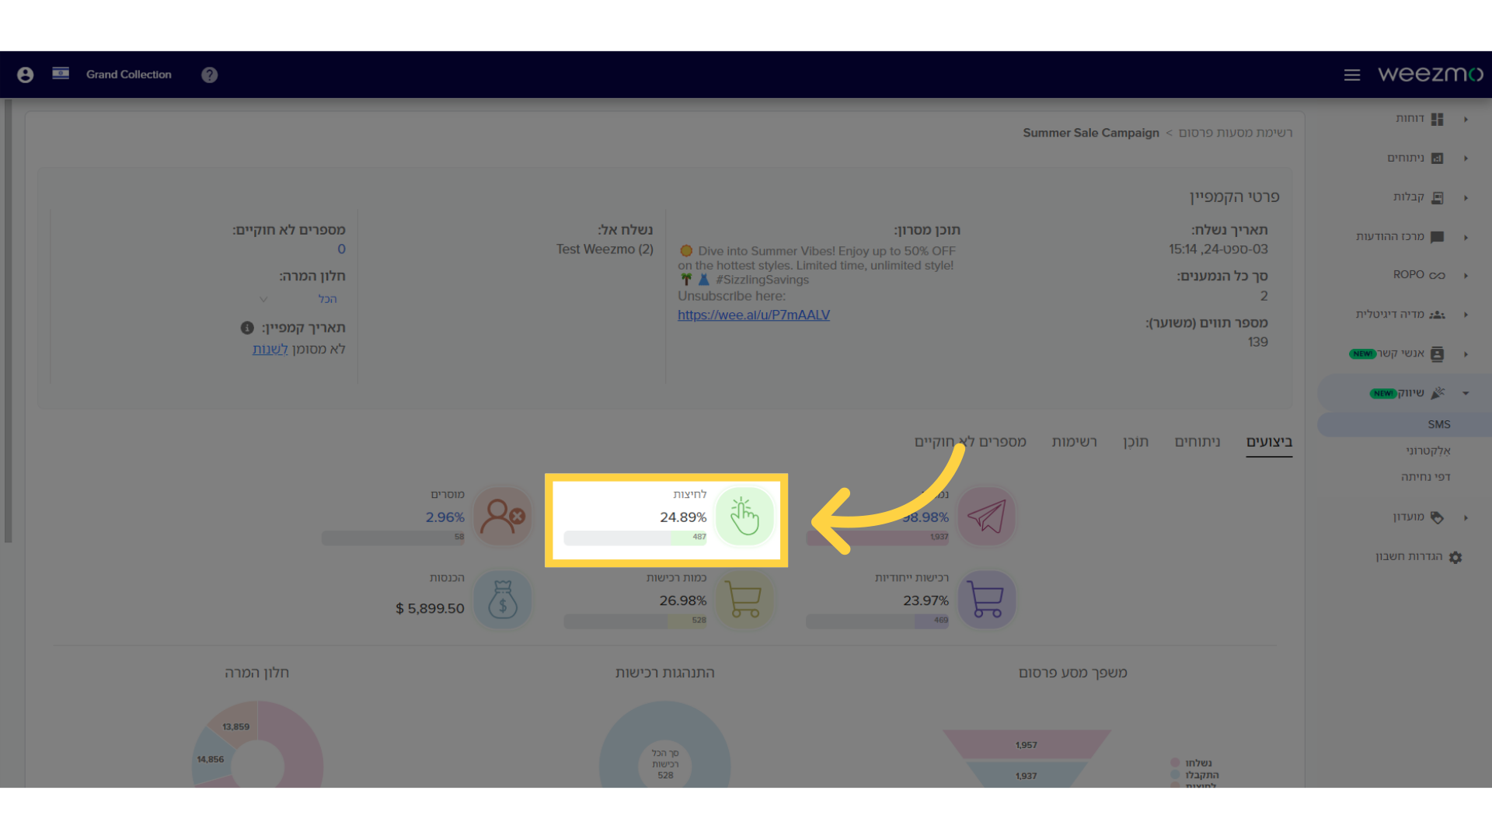The width and height of the screenshot is (1492, 839).
Task: Click the 2.96% unsubscribed percentage
Action: pos(444,517)
